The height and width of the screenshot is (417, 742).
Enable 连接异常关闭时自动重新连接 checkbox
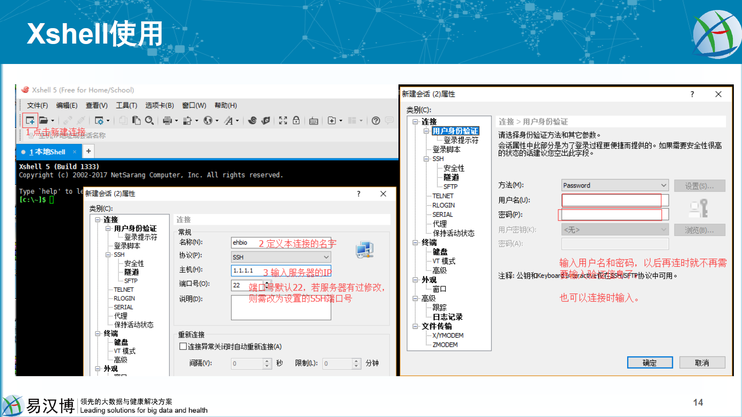pos(183,346)
